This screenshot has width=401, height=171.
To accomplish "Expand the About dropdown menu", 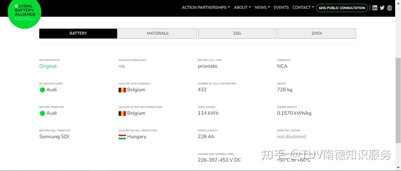I will tap(242, 8).
